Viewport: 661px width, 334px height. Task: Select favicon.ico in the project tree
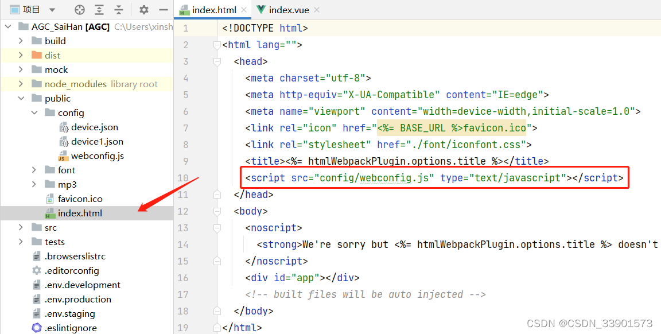(x=80, y=199)
